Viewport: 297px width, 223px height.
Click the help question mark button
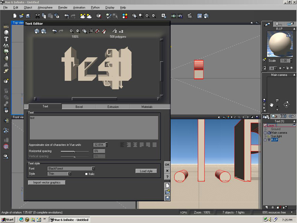pos(167,176)
